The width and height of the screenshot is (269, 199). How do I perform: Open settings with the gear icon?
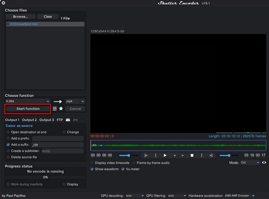pos(3,3)
